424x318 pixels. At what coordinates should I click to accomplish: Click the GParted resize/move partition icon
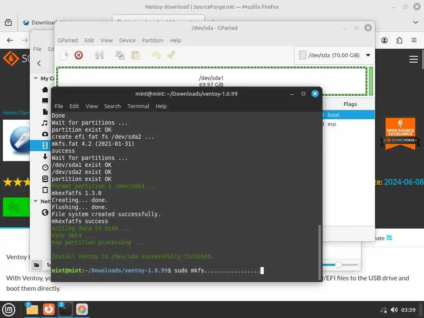click(99, 55)
